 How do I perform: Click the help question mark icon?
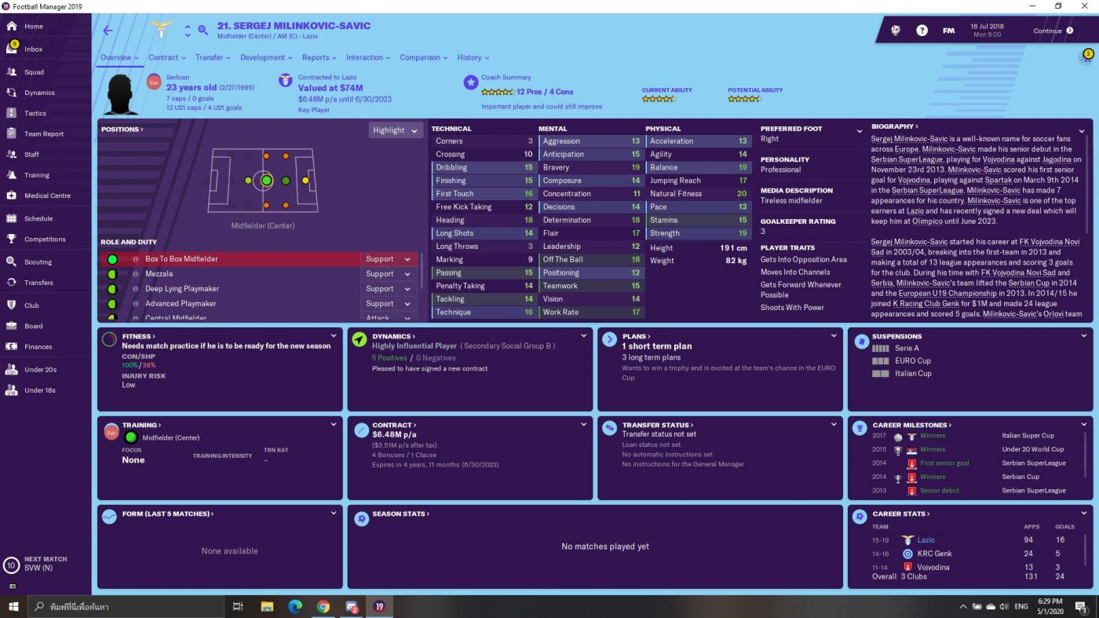tap(922, 31)
